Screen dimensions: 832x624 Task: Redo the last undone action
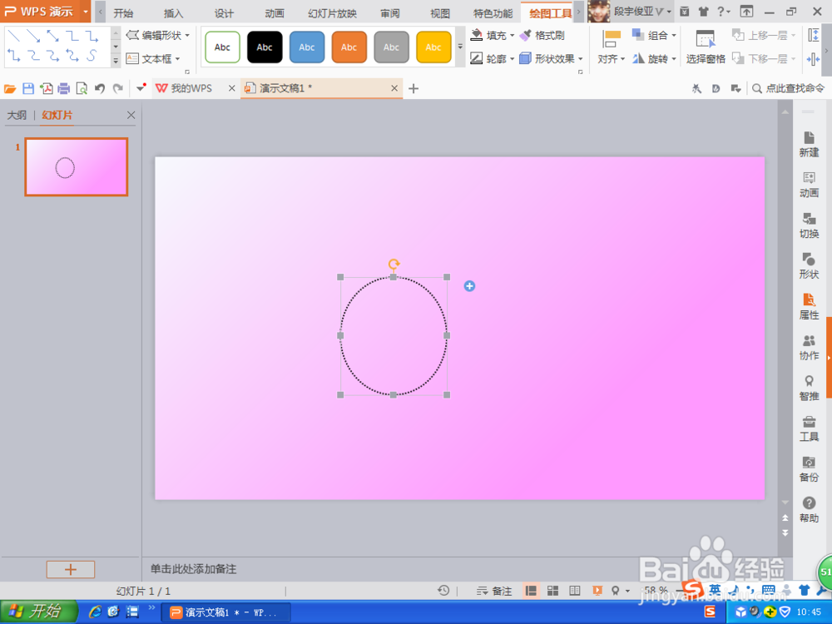118,89
